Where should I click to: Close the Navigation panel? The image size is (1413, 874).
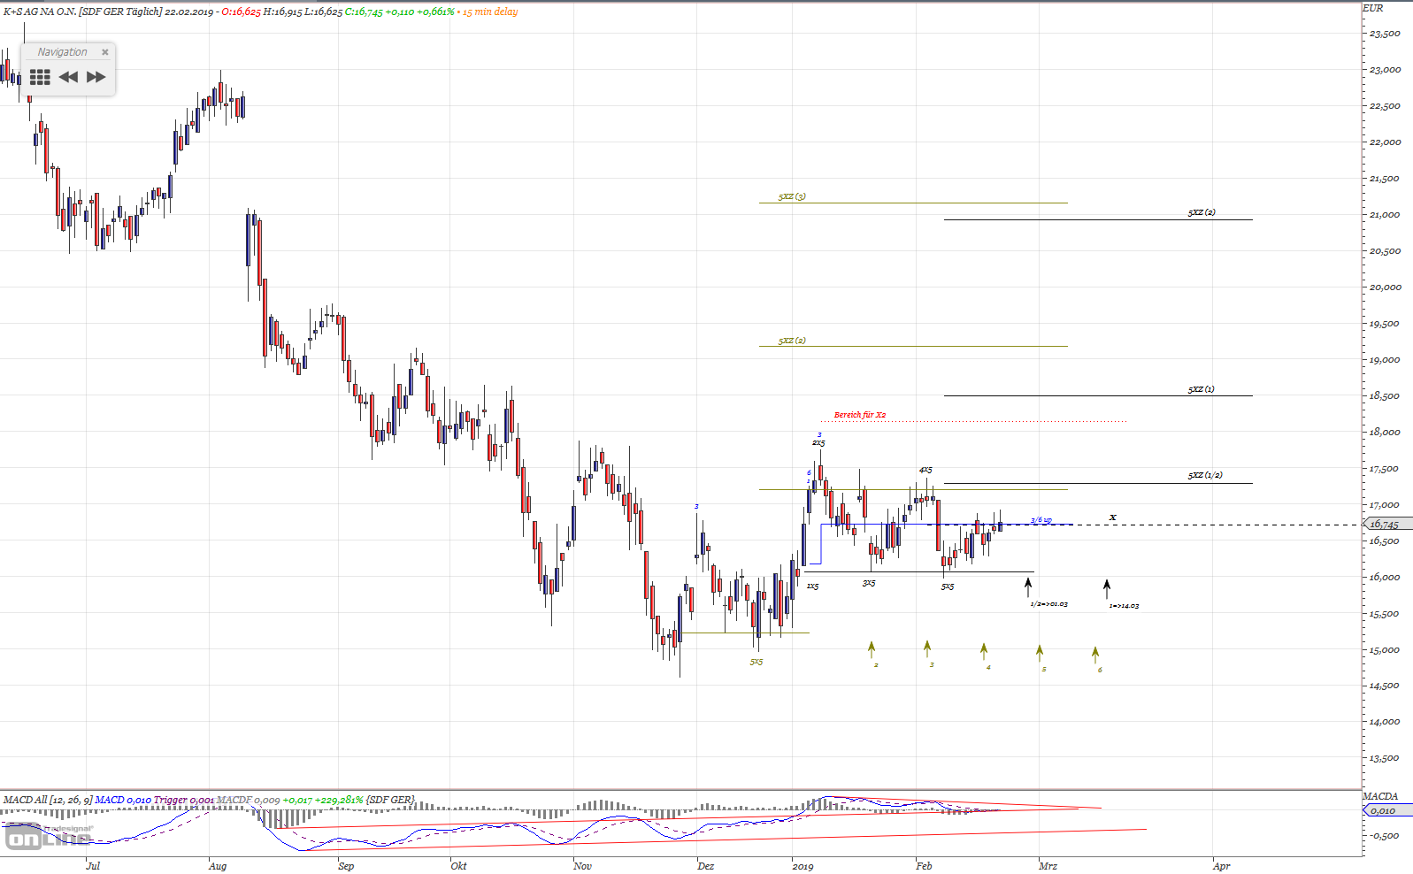(x=105, y=52)
